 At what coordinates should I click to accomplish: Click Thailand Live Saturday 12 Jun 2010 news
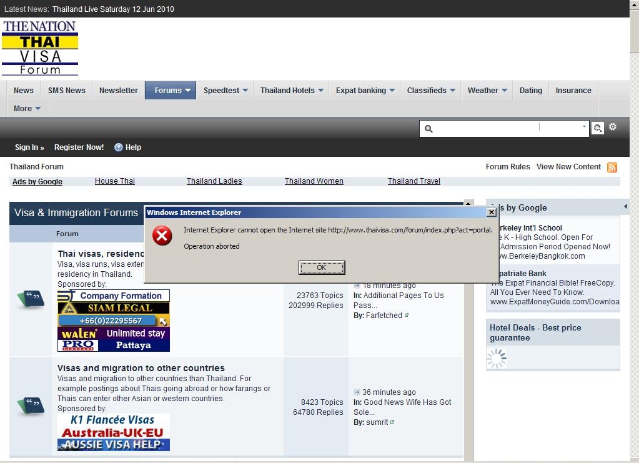click(113, 9)
